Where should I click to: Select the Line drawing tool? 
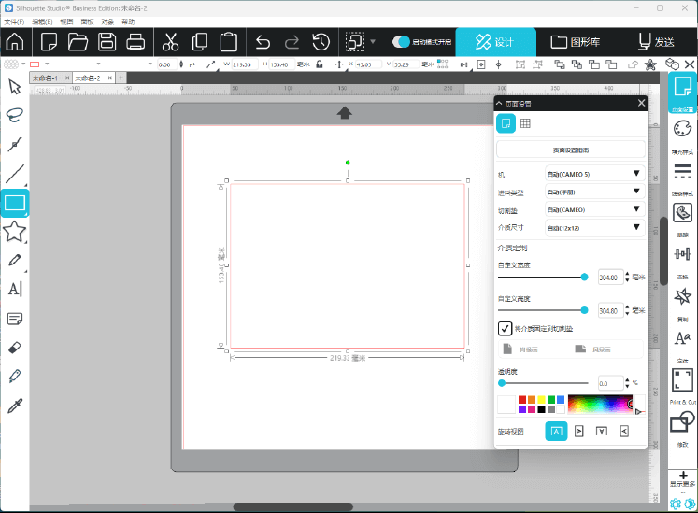[15, 174]
